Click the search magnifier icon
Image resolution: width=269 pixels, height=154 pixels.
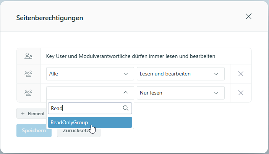[126, 108]
